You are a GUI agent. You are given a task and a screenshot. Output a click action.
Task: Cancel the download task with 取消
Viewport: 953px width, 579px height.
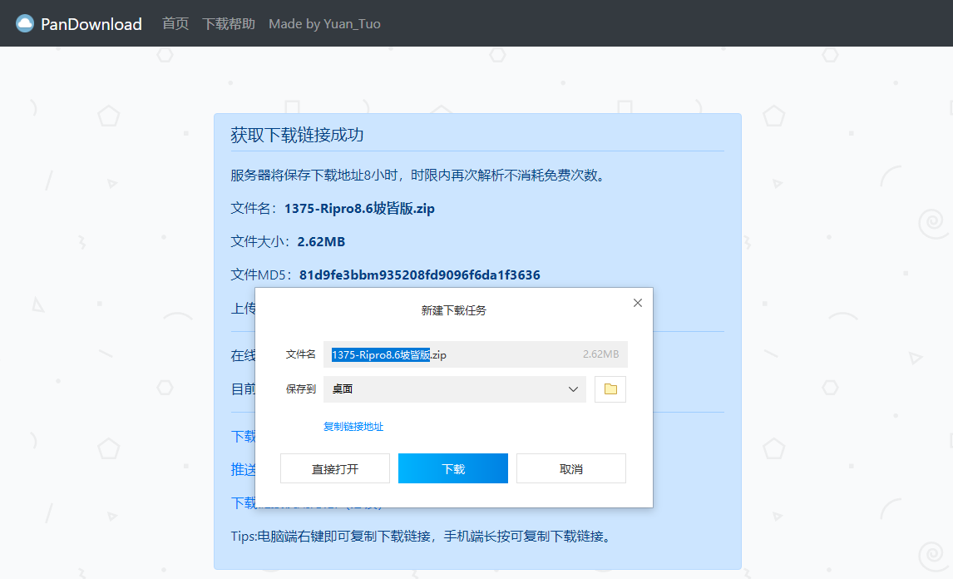click(571, 469)
